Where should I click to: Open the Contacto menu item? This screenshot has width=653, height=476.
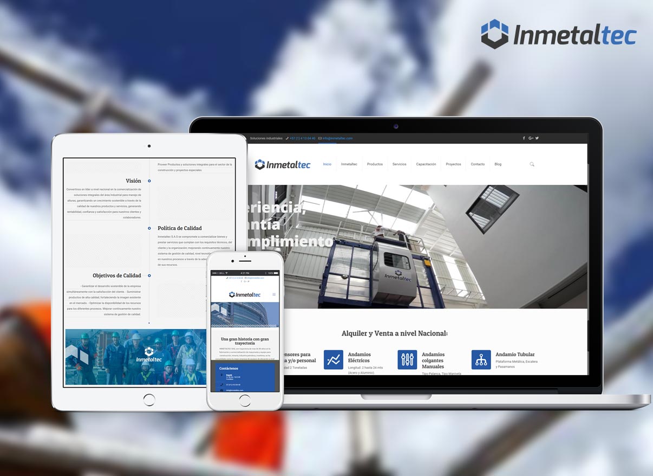[478, 164]
